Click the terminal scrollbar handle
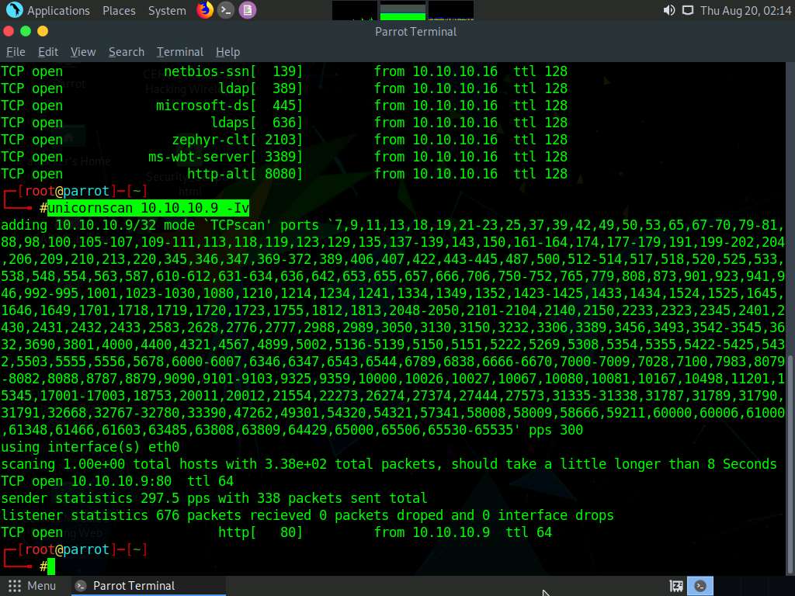 (790, 465)
